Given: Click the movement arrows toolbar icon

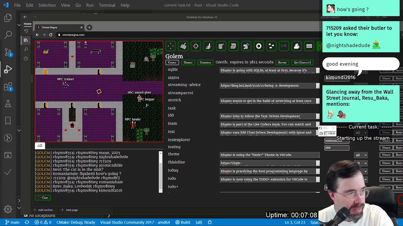Looking at the screenshot, I should point(171,46).
